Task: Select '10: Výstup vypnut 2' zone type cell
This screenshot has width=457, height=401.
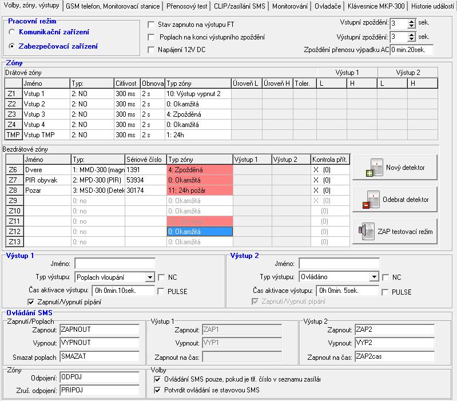Action: (198, 94)
